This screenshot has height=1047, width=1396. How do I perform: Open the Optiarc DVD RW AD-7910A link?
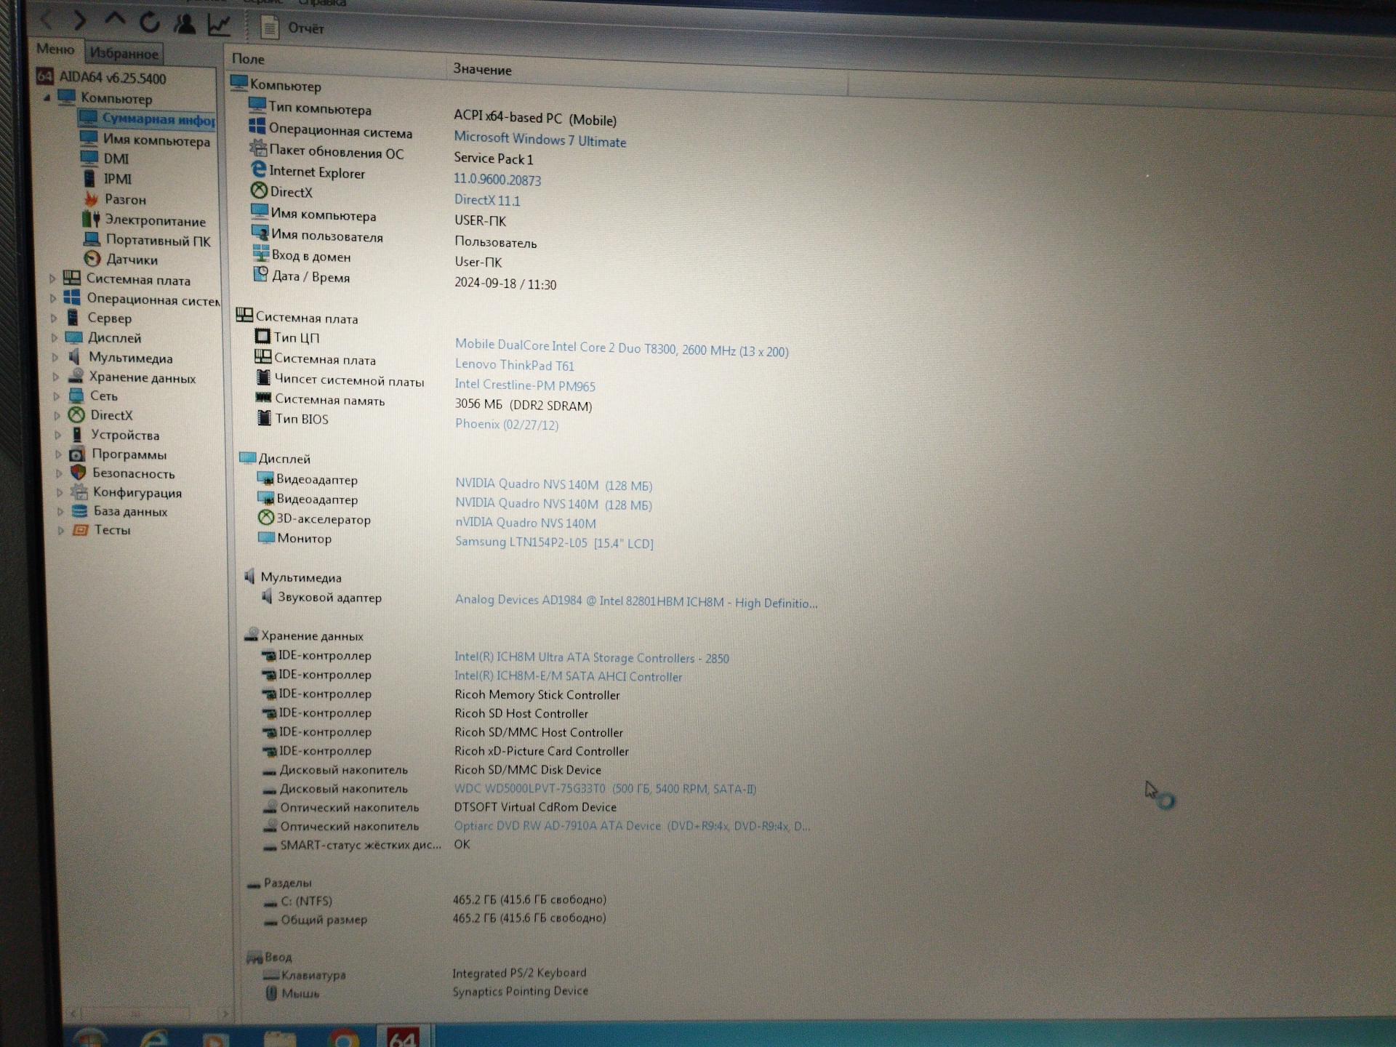click(x=632, y=826)
